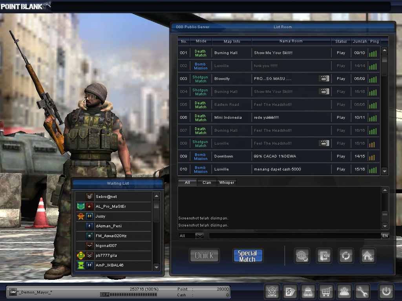Image resolution: width=402 pixels, height=301 pixels.
Task: Click clan emblem beside Jussy
Action: (x=81, y=216)
